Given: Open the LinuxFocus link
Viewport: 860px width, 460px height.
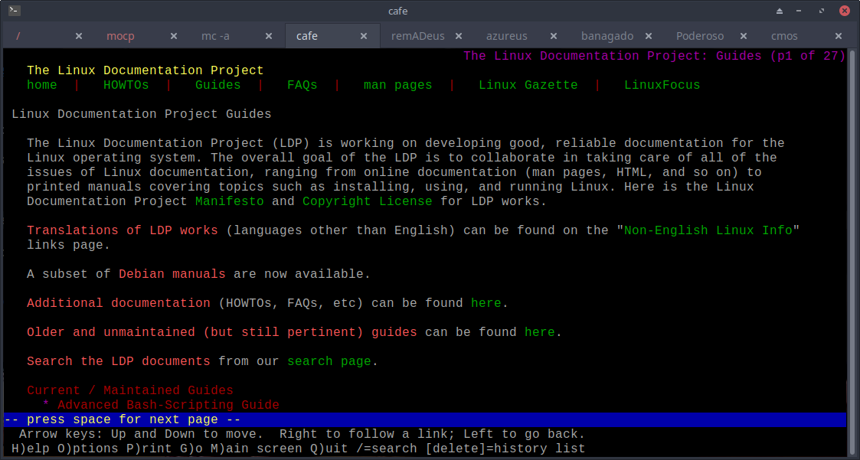Looking at the screenshot, I should point(662,85).
